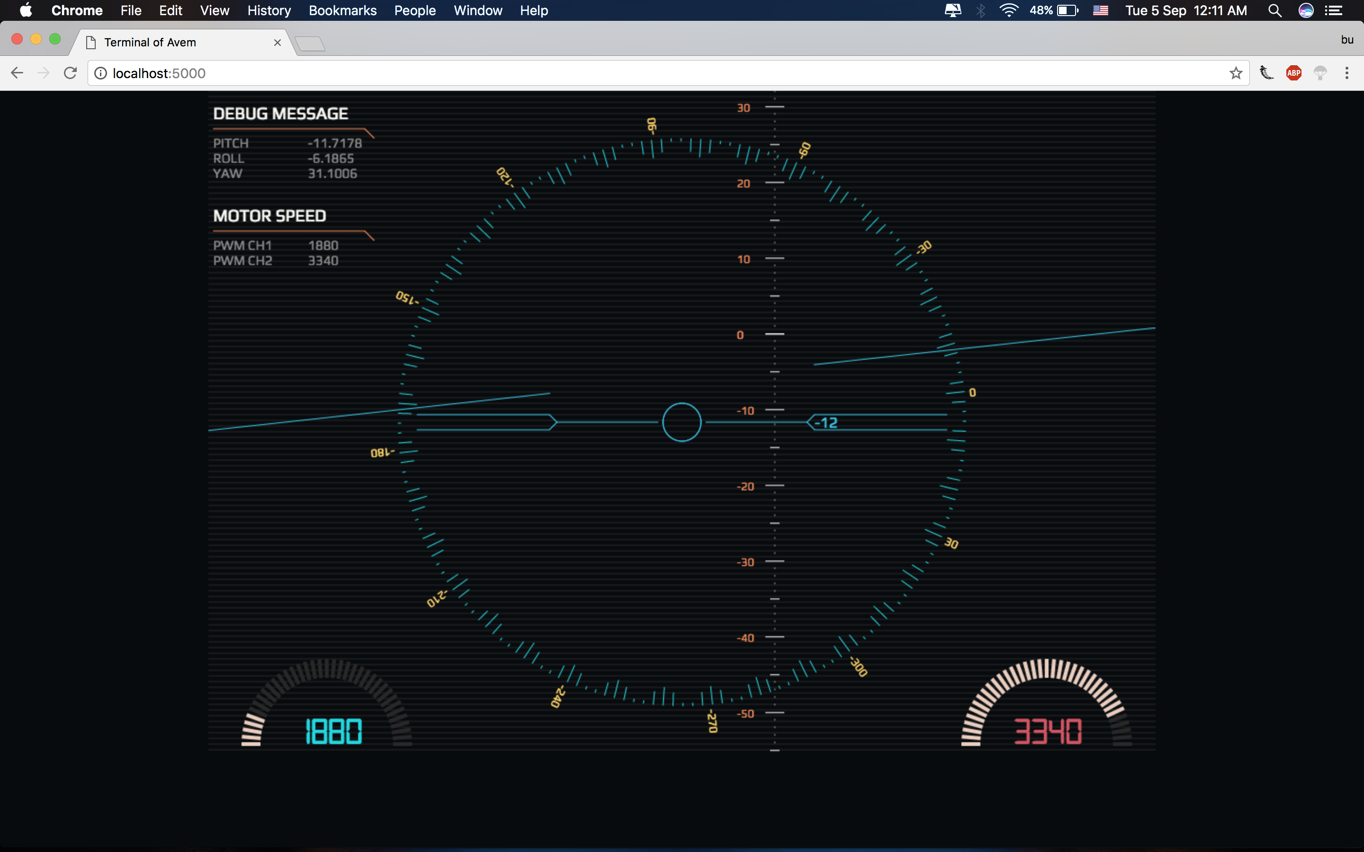
Task: Close the Terminal of Avem tab
Action: pyautogui.click(x=278, y=43)
